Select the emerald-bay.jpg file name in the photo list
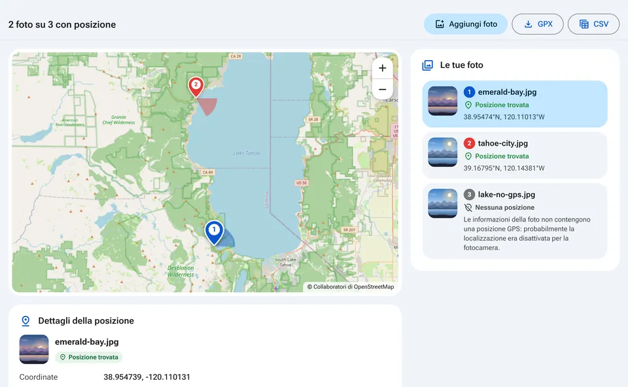This screenshot has height=387, width=628. [507, 92]
